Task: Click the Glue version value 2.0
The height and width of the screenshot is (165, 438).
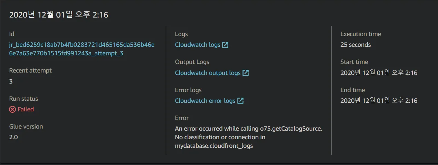Action: (13, 137)
